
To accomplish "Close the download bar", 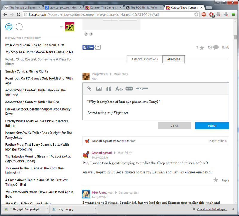I will pos(233,209).
